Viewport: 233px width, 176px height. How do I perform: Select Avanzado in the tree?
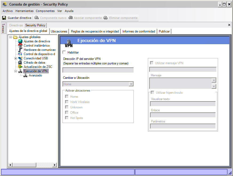(x=35, y=75)
